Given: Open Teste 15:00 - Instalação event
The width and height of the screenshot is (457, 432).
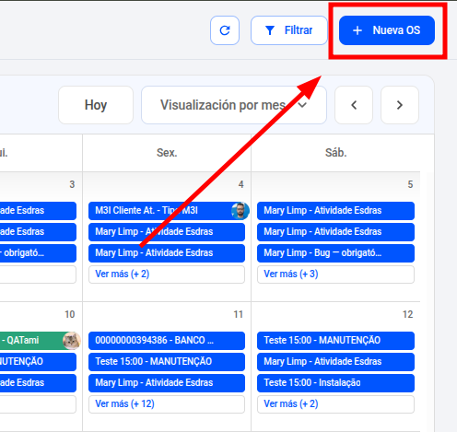Looking at the screenshot, I should tap(335, 383).
